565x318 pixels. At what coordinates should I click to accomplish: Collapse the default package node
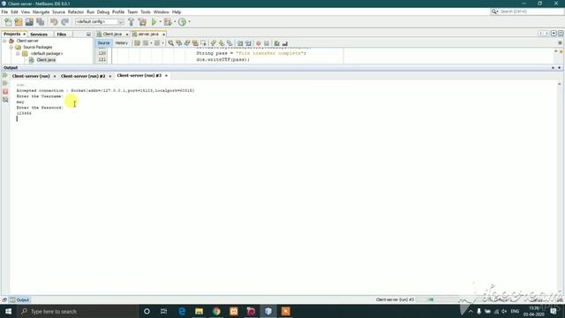(18, 53)
